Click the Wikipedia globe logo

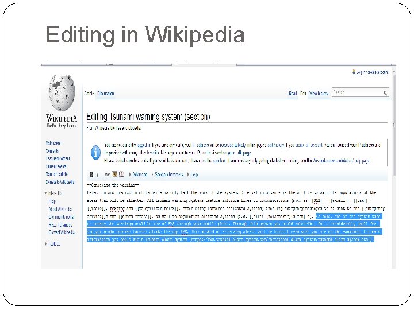point(62,92)
